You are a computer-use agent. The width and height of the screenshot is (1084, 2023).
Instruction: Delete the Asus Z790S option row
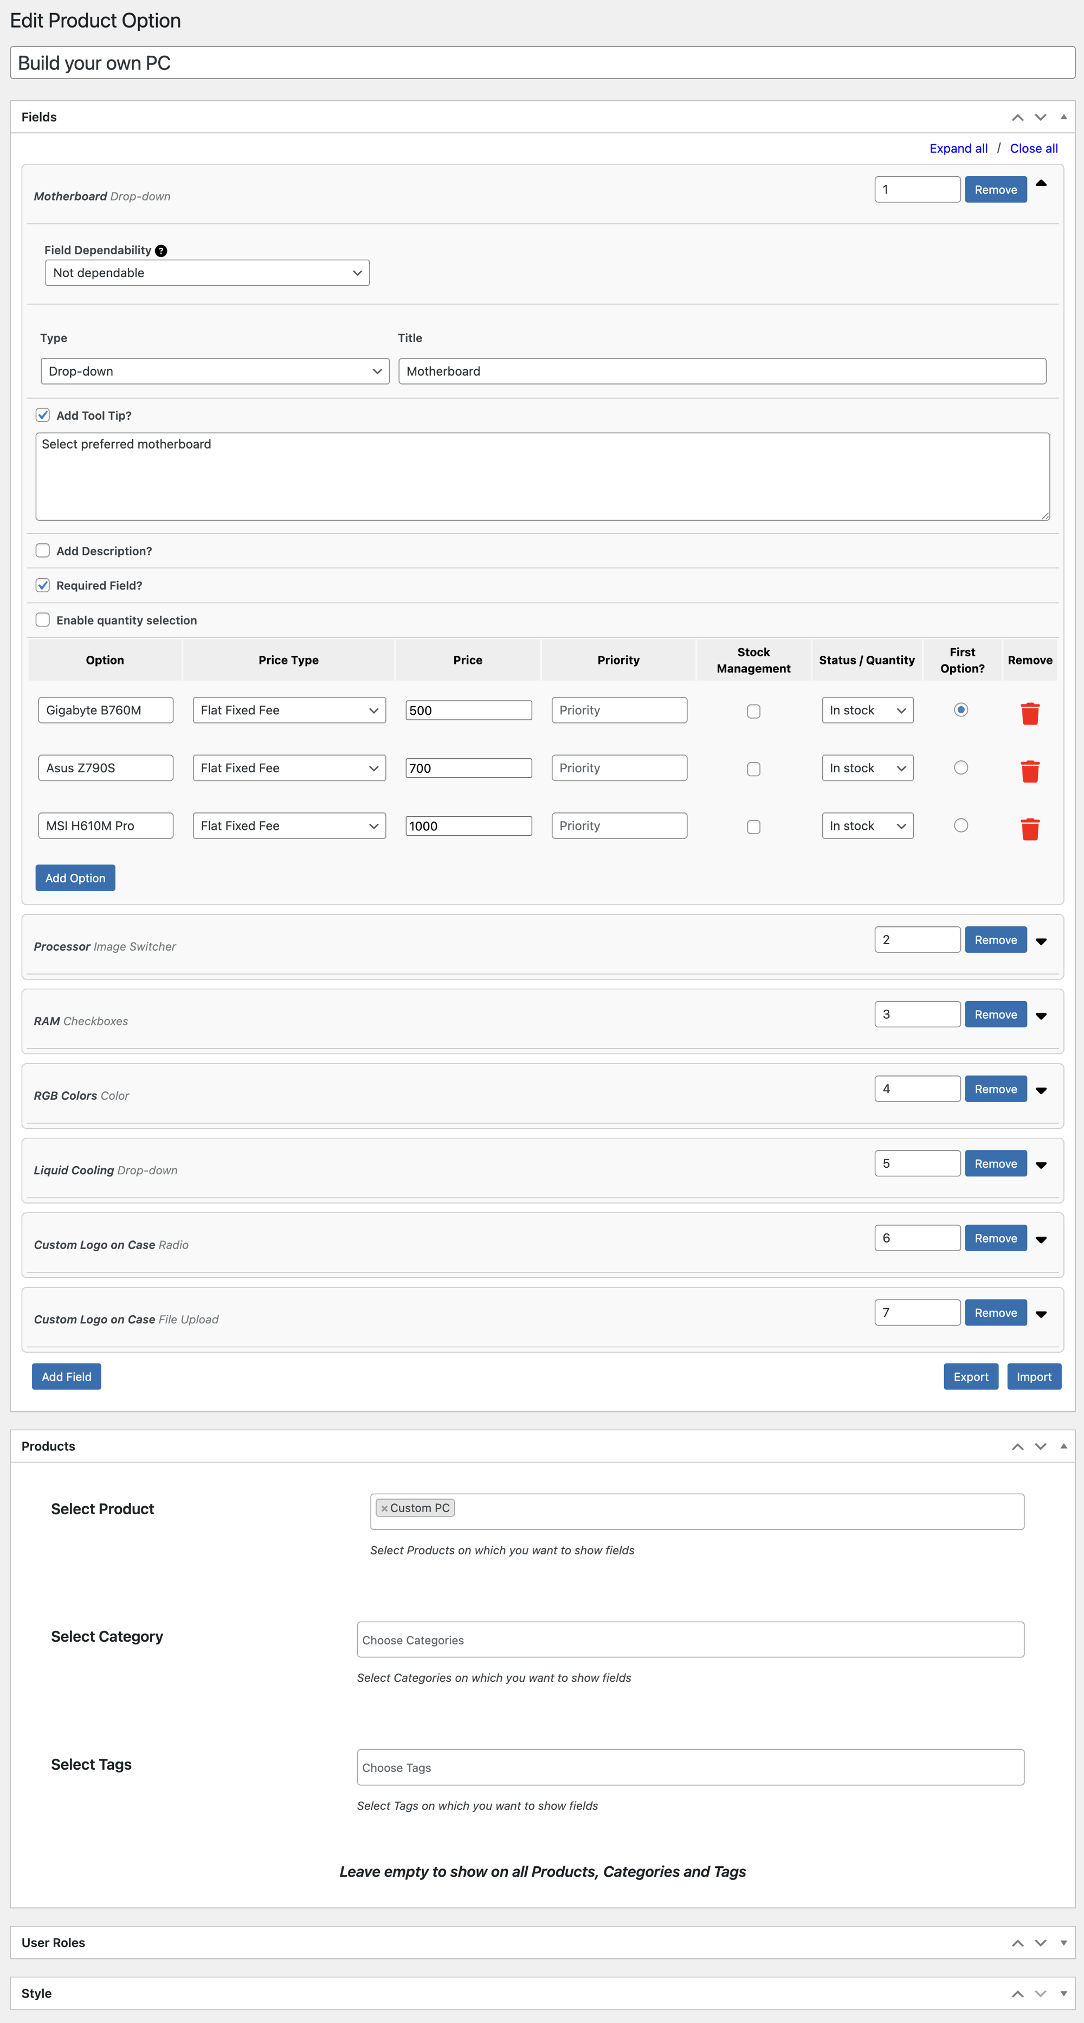pos(1031,771)
